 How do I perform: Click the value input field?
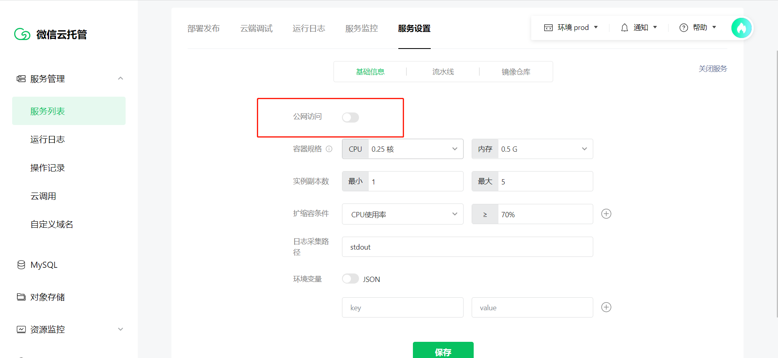click(x=532, y=307)
